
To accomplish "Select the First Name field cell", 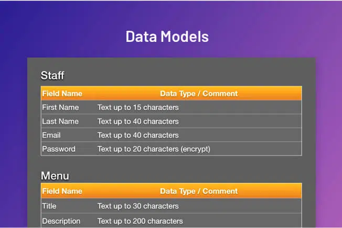I will (60, 107).
